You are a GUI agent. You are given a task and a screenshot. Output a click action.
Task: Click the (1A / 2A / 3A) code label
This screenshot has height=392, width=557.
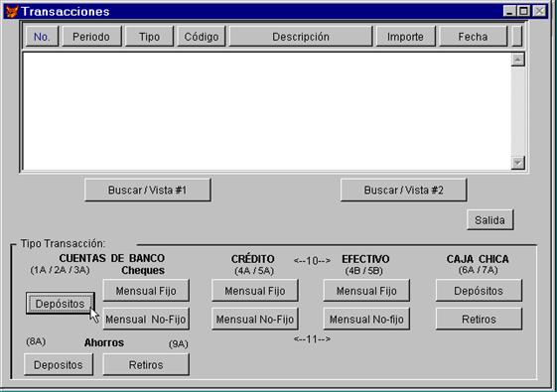(60, 270)
